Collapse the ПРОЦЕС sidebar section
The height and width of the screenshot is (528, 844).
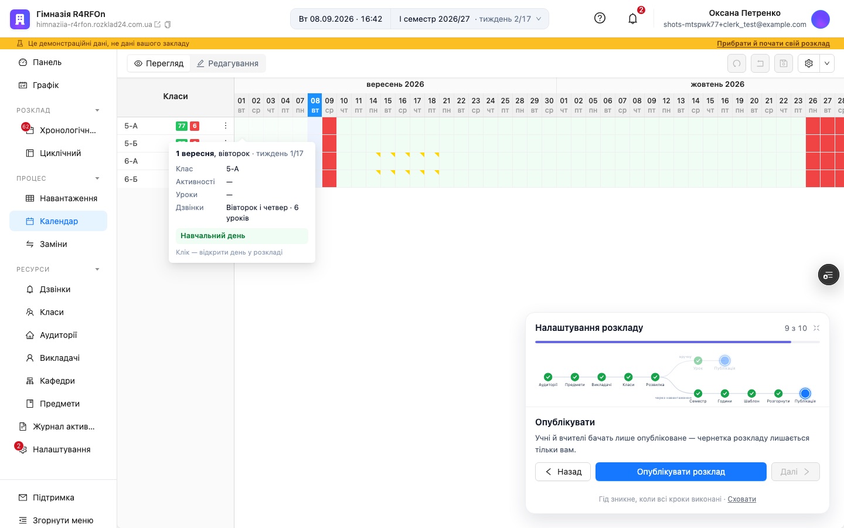[97, 178]
